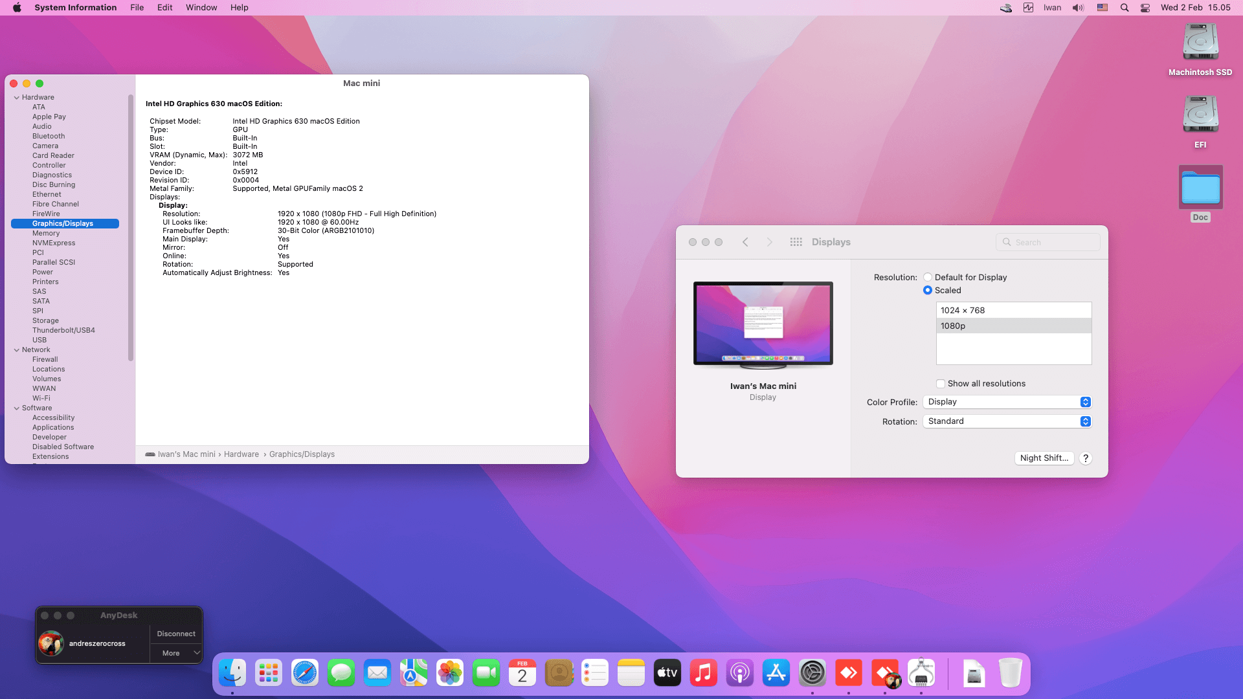The image size is (1243, 699).
Task: Open Safari from the Dock
Action: tap(305, 673)
